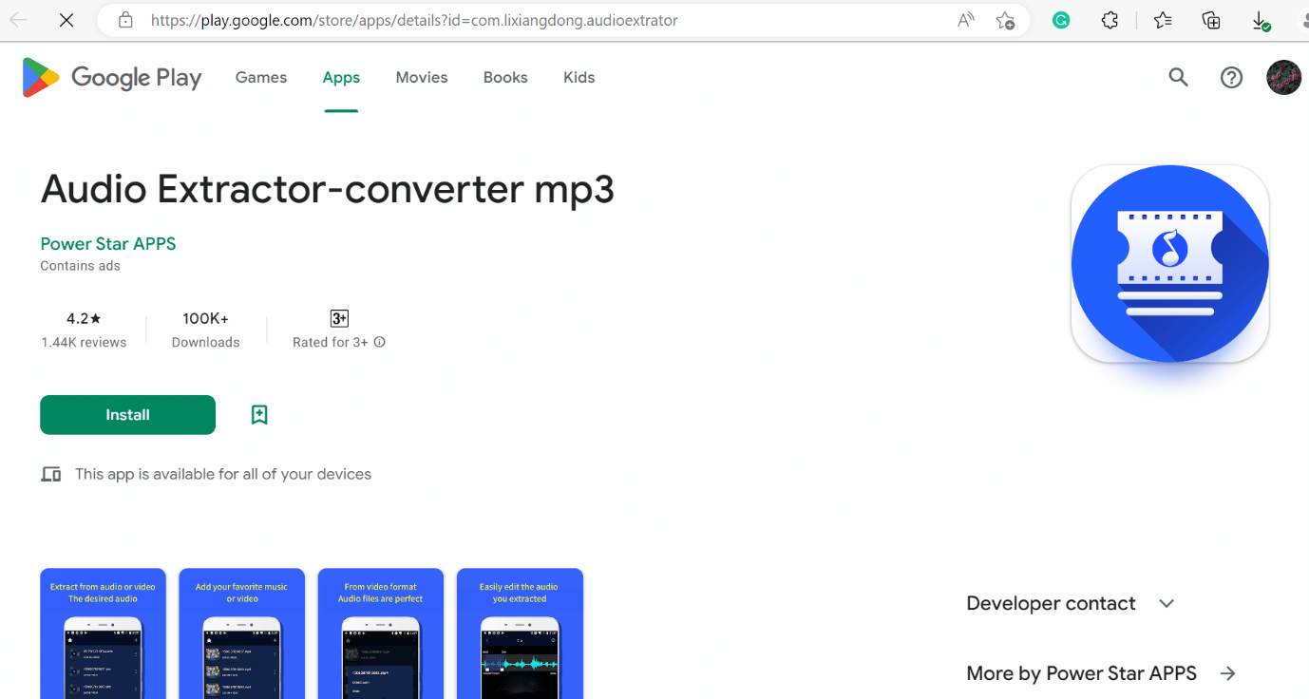Screen dimensions: 1309x699
Task: Add page to favorites star icon
Action: pos(1005,20)
